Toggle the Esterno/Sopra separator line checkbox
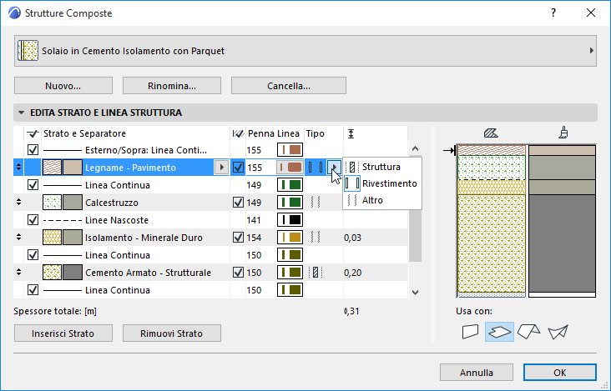 [33, 150]
